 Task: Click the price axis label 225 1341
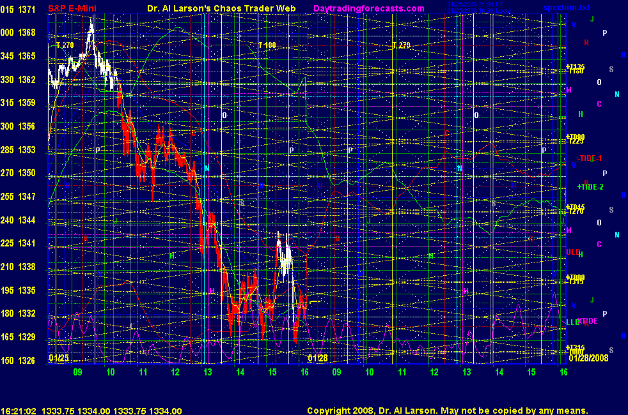tap(18, 243)
